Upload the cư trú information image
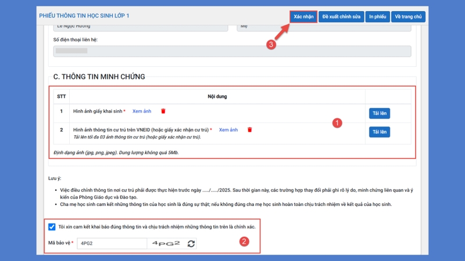Screen dimensions: 465x261 (380, 132)
